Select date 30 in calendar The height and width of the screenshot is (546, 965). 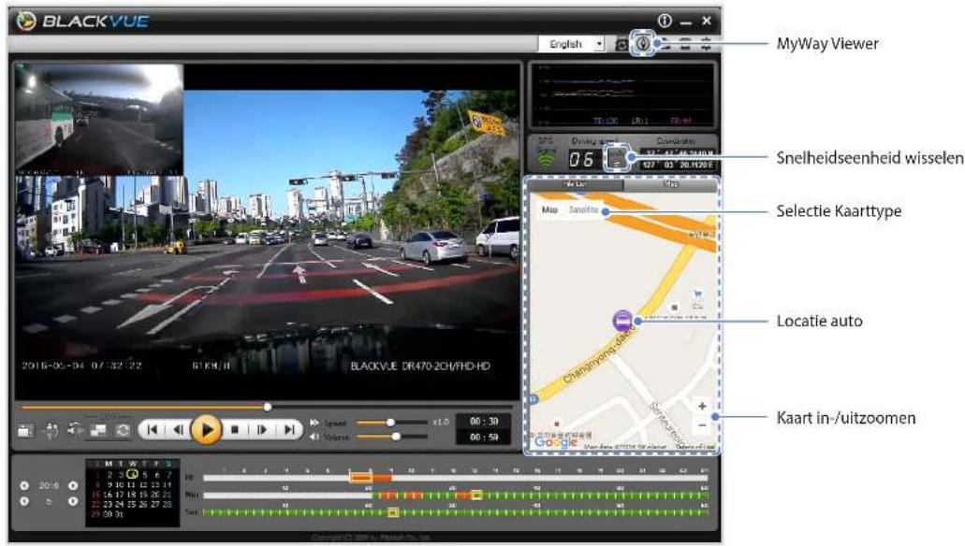click(x=108, y=514)
